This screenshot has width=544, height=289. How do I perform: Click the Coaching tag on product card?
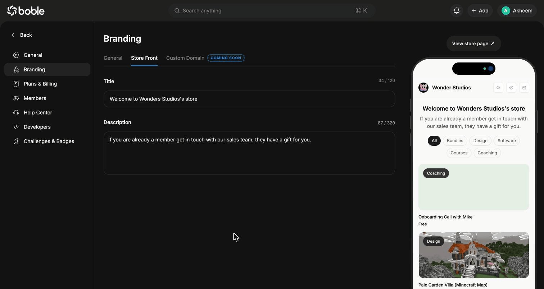436,173
